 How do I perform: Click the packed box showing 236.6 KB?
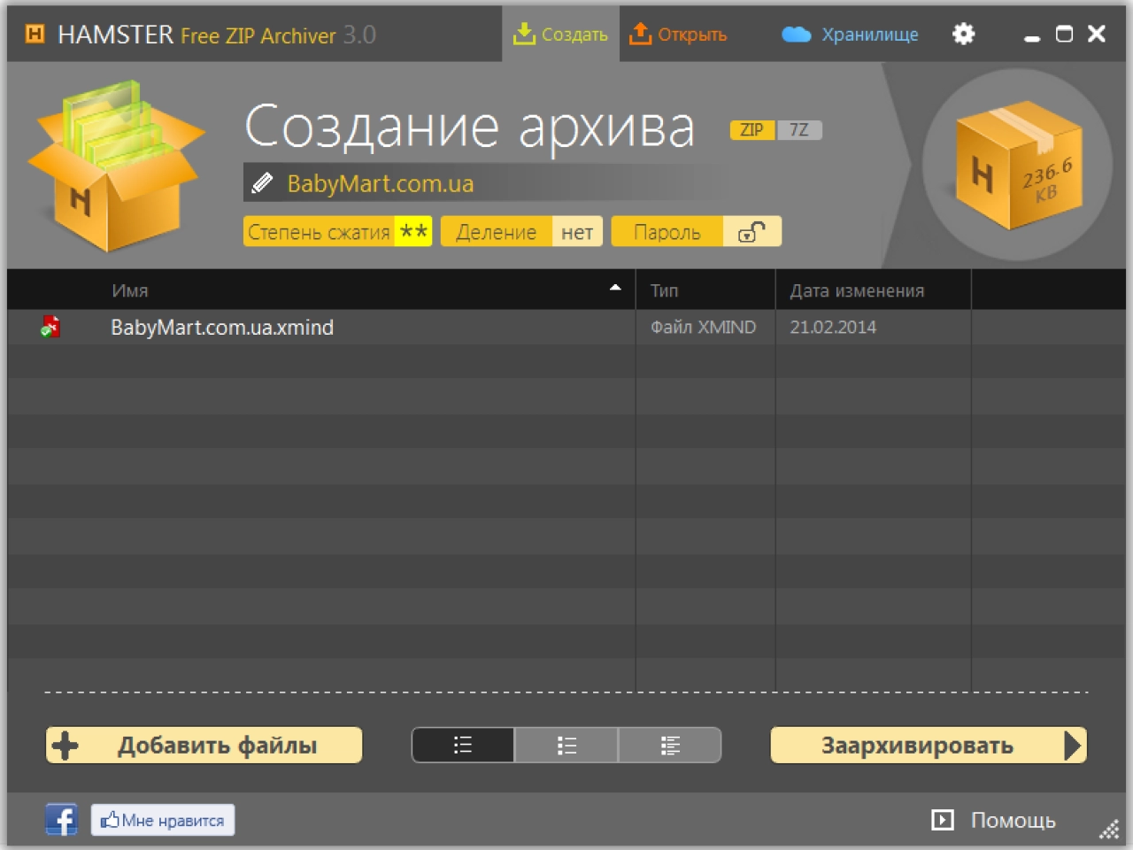[1018, 166]
